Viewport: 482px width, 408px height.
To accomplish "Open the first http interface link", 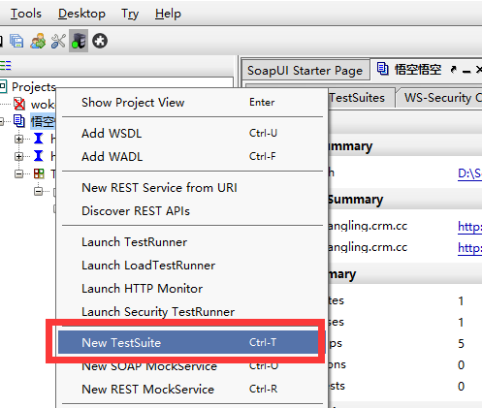I will pos(469,227).
